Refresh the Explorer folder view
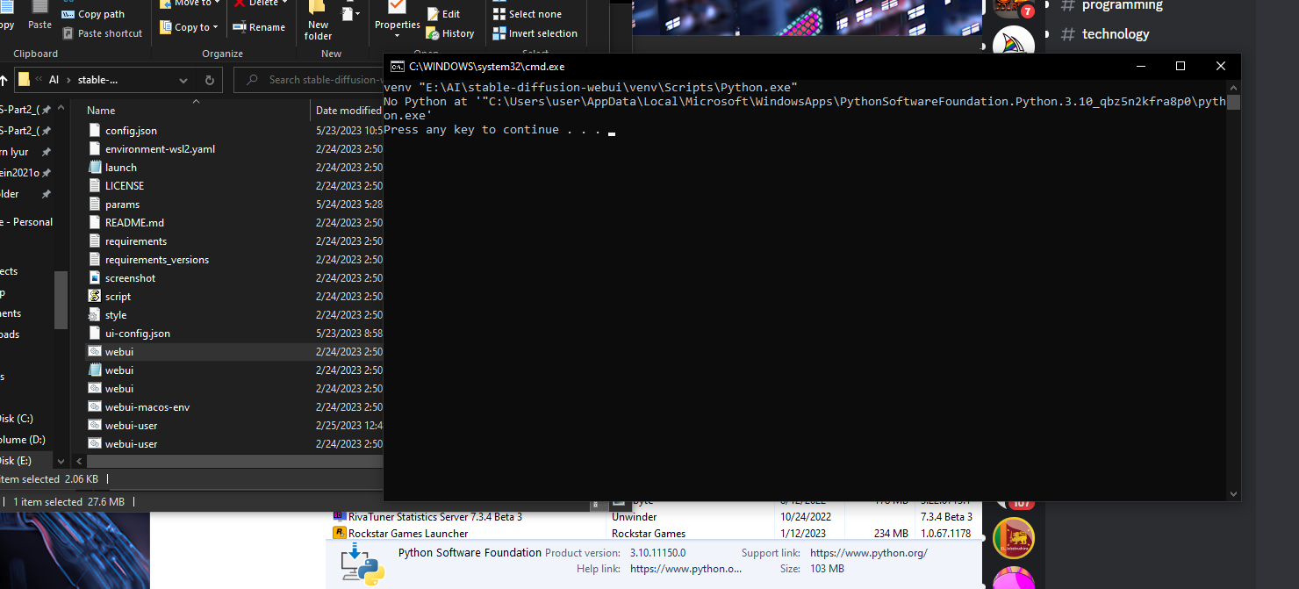 click(210, 80)
